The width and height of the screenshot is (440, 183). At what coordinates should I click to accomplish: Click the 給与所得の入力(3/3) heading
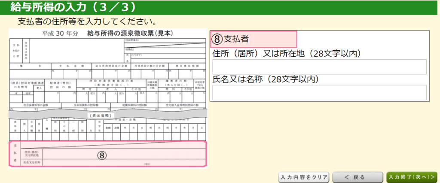pos(73,8)
